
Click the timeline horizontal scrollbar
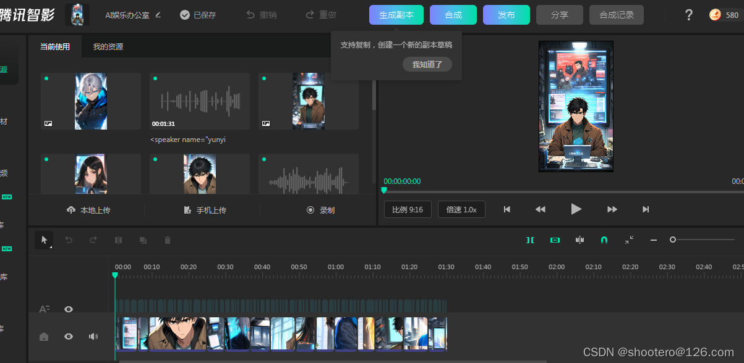point(333,362)
